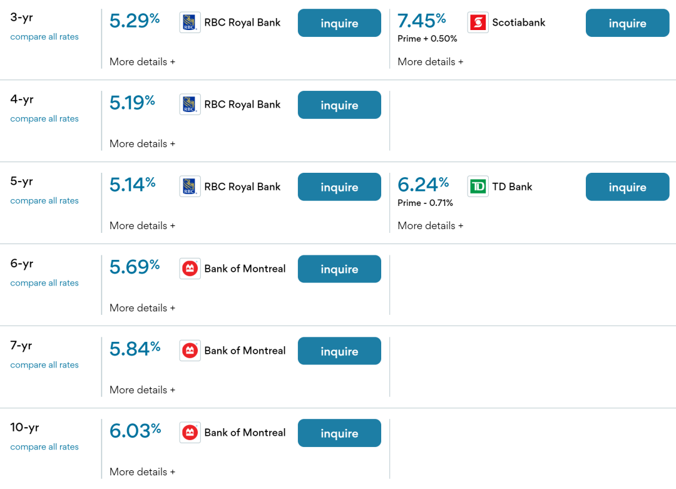This screenshot has width=676, height=489.
Task: Click the Bank of Montreal logo in 6-yr row
Action: click(190, 269)
